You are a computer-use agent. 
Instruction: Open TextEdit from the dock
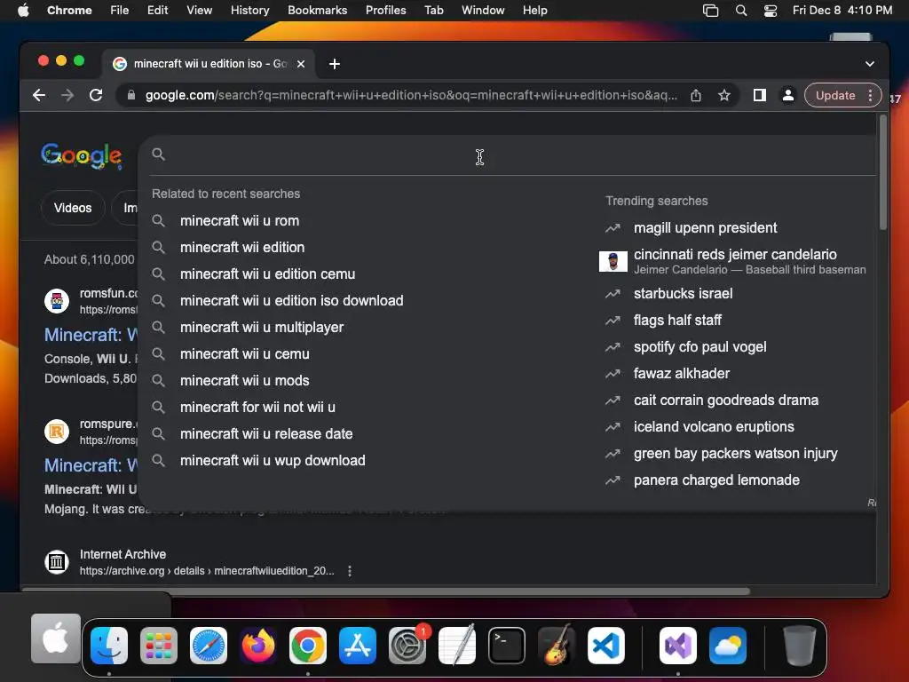pos(457,646)
